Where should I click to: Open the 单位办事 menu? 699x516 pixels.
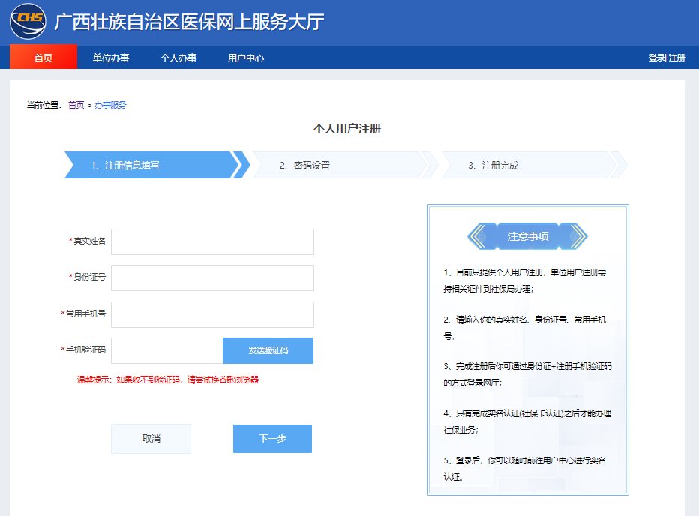tap(111, 58)
